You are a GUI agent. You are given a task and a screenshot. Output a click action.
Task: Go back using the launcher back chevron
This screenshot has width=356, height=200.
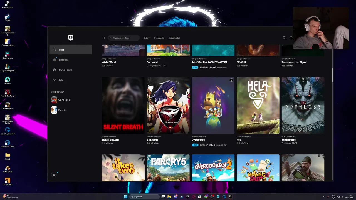point(104,38)
